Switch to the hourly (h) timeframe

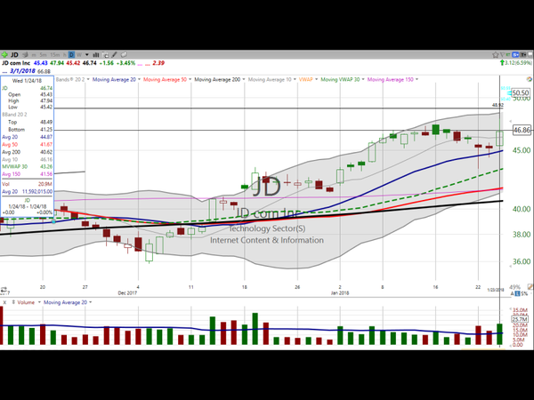pos(64,55)
